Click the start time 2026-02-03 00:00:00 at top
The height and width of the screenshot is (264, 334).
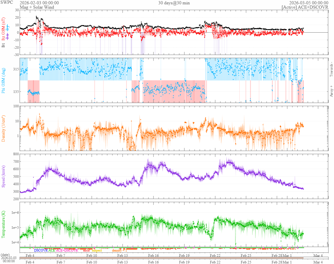point(39,3)
